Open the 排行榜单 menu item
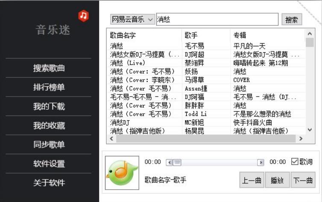This screenshot has width=322, height=202. [49, 87]
